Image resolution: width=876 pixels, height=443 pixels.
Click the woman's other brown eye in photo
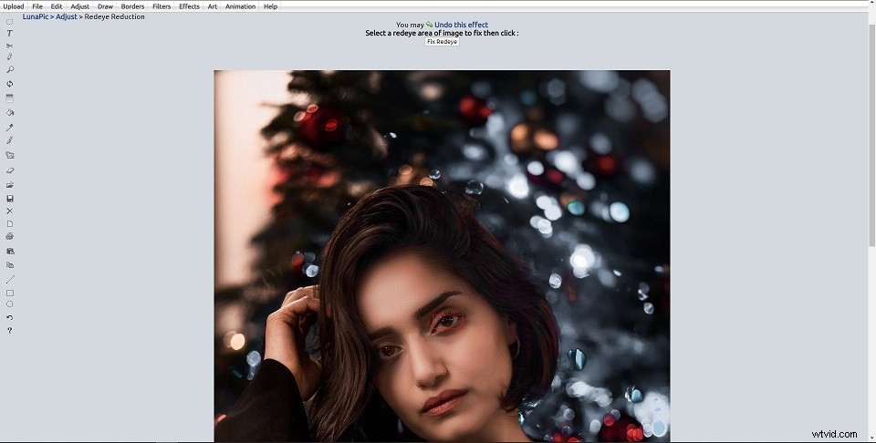coord(389,351)
